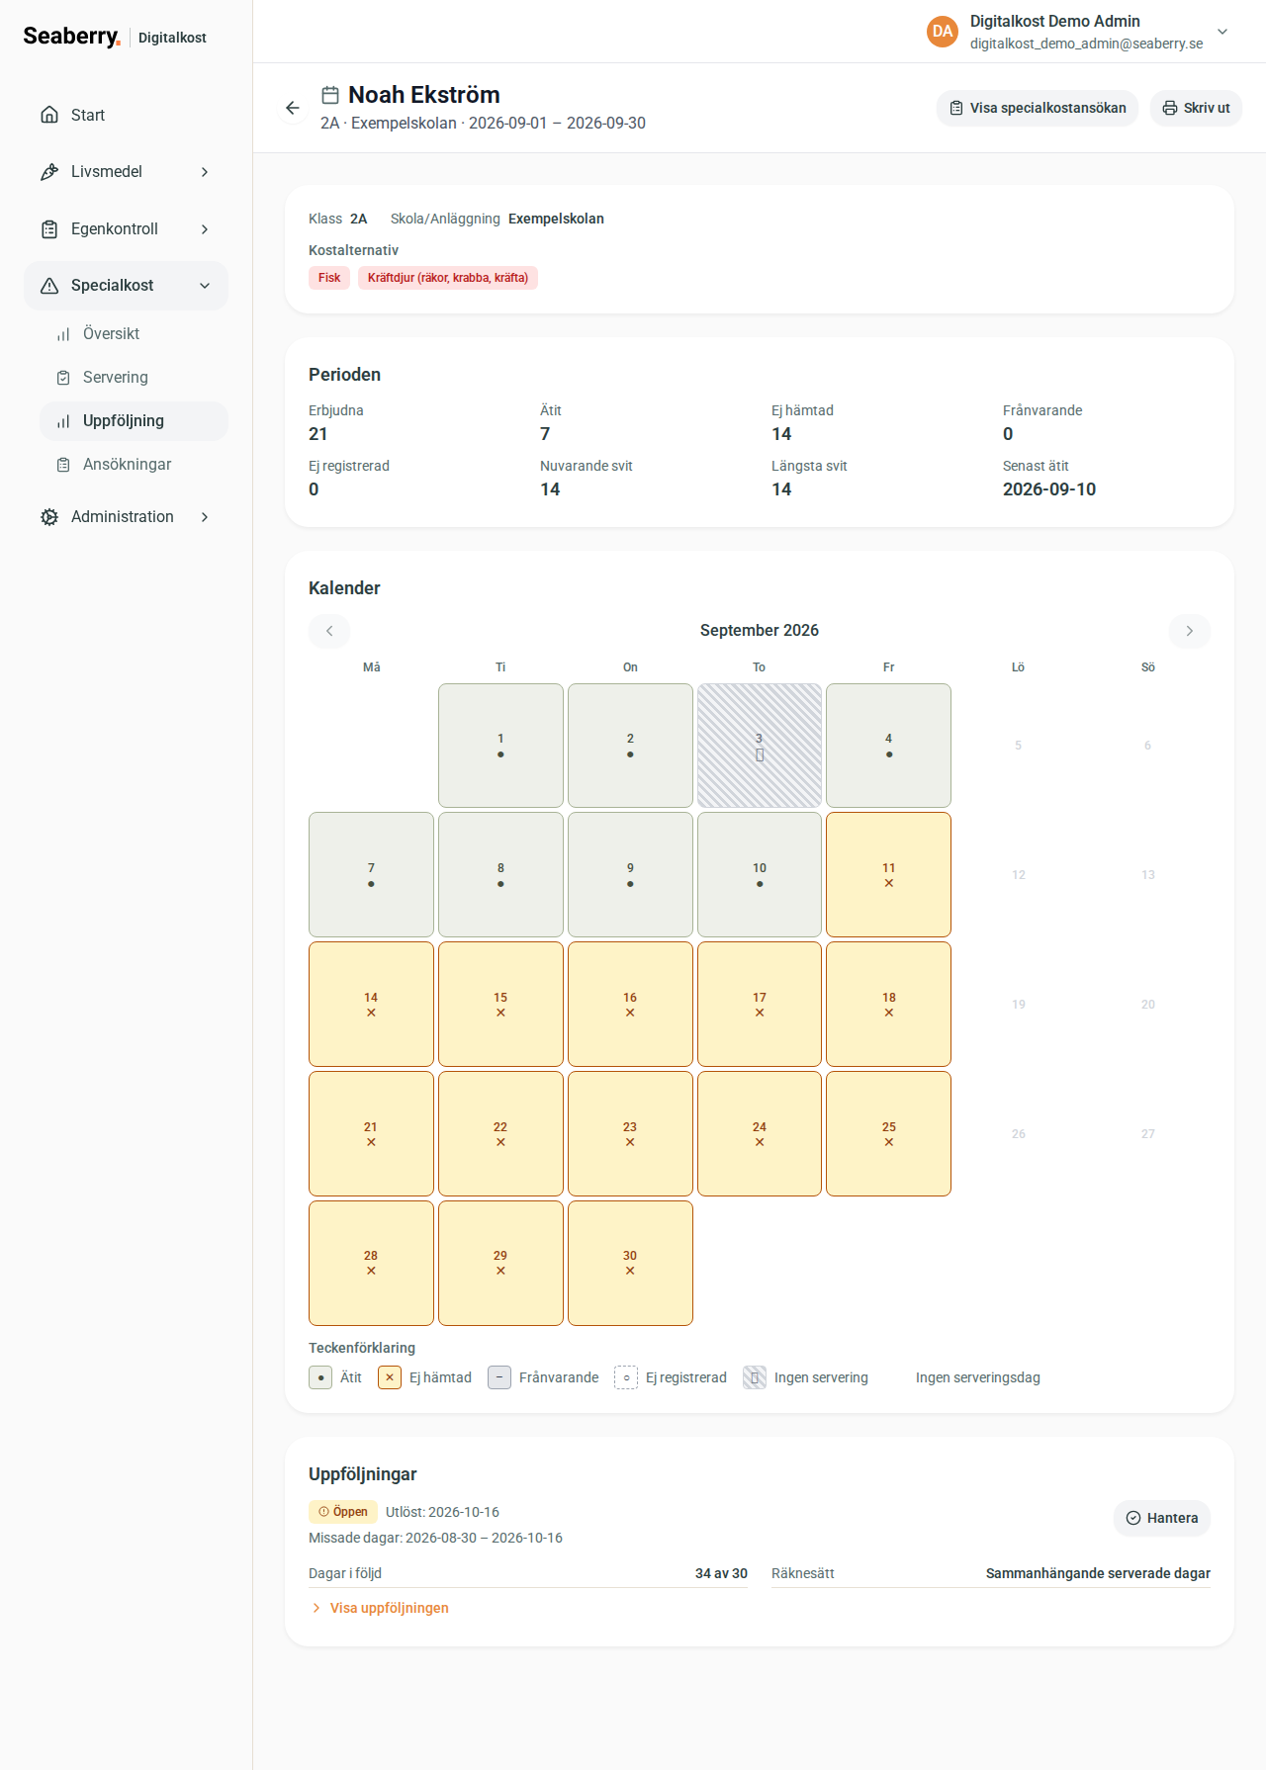Click the Ansökningar clipboard icon
Image resolution: width=1266 pixels, height=1770 pixels.
pos(63,465)
